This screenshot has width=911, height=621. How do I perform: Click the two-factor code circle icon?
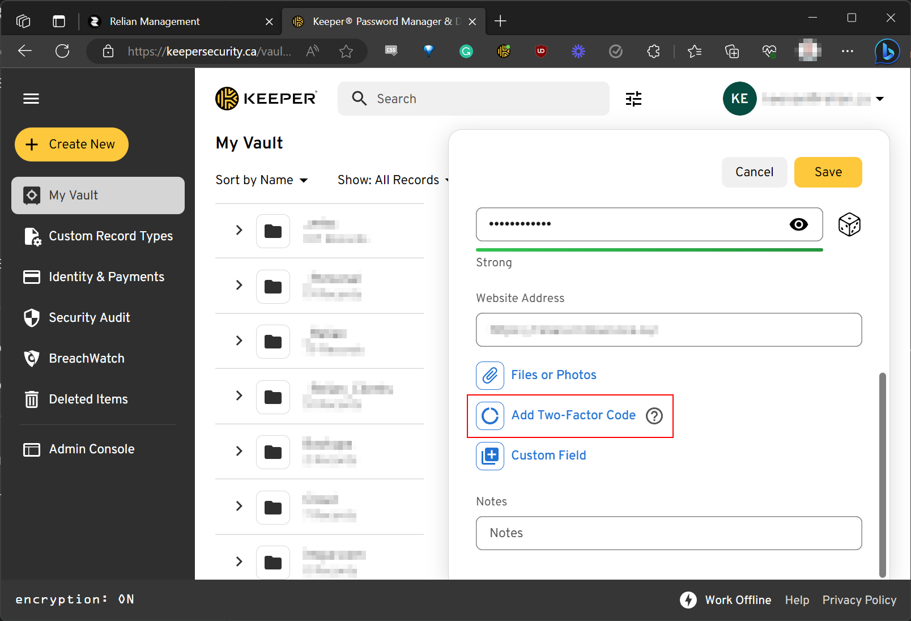490,416
